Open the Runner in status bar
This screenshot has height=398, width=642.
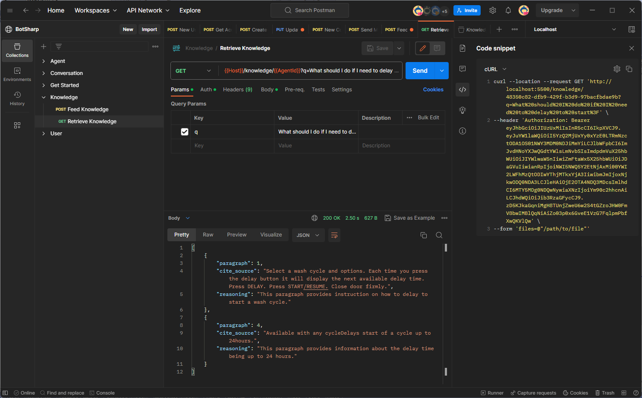coord(492,393)
